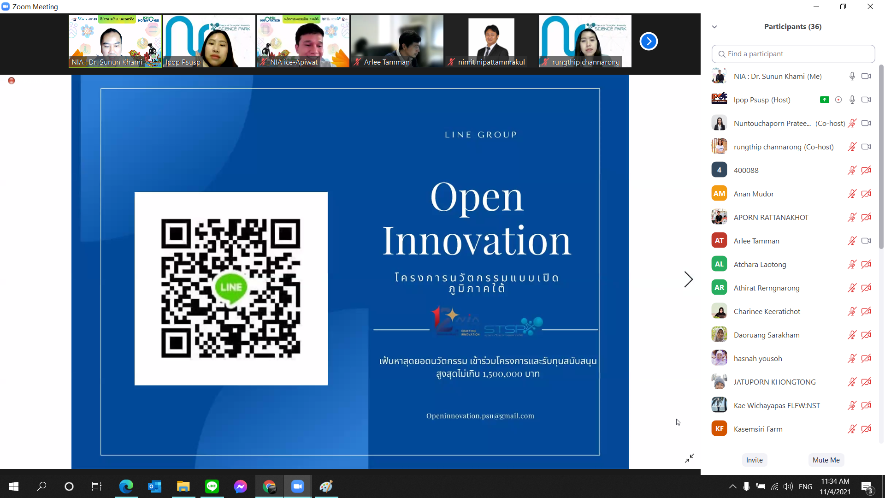The height and width of the screenshot is (498, 885).
Task: Toggle the muted microphone for rungthip channarong in the list
Action: point(852,147)
